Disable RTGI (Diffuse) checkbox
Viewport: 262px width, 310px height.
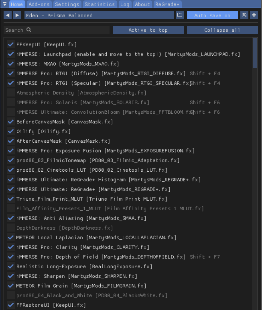11,73
